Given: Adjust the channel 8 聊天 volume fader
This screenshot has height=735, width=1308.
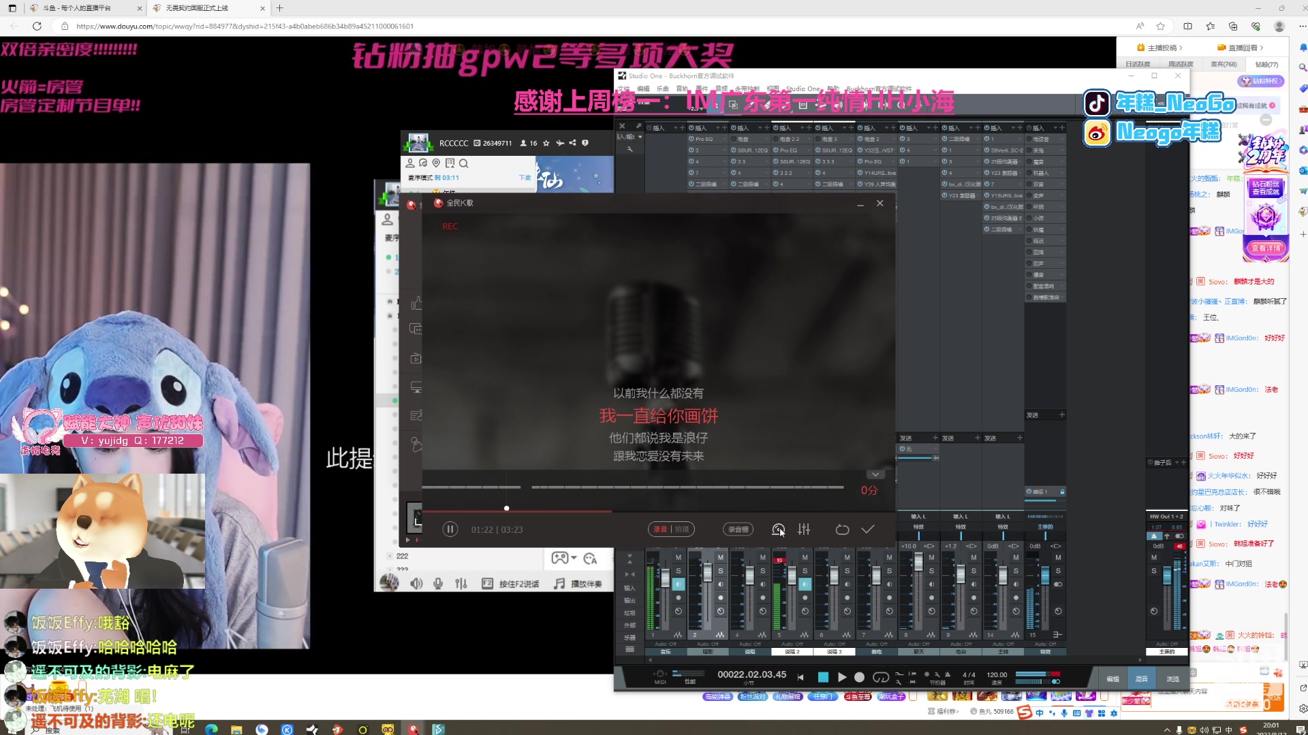Looking at the screenshot, I should [918, 562].
